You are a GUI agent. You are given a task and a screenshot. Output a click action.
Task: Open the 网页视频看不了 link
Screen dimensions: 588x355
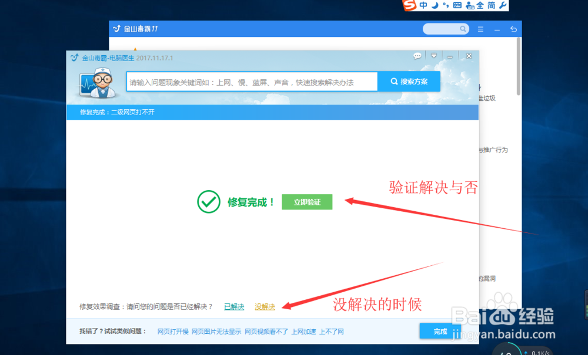click(x=266, y=332)
